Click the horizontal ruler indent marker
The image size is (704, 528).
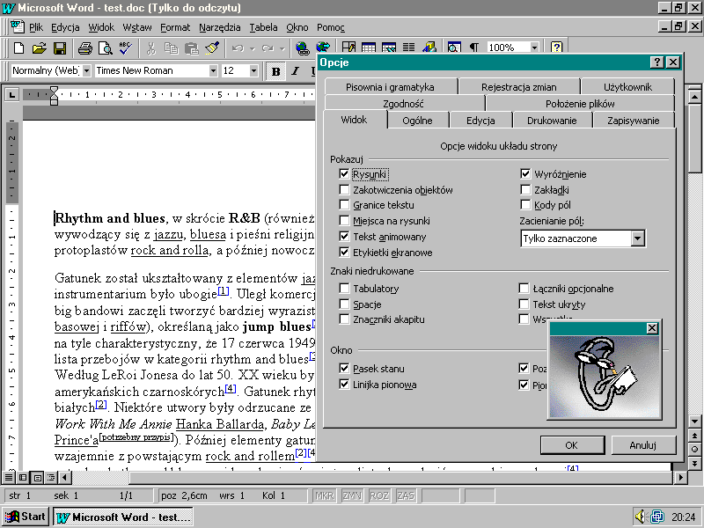click(54, 95)
